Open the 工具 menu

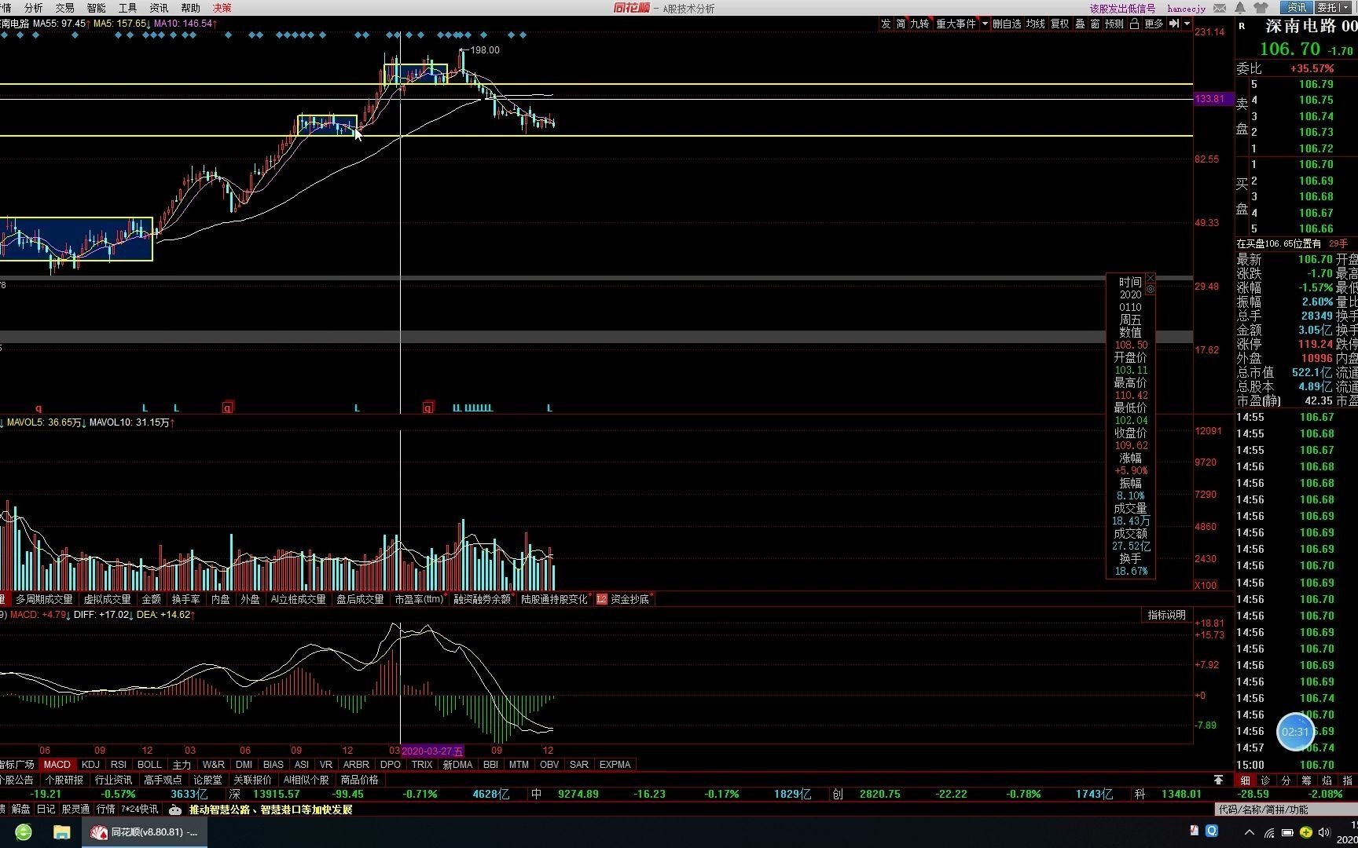(x=127, y=8)
